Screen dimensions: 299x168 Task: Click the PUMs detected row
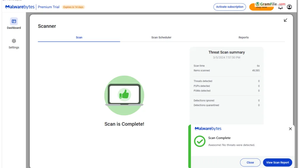(x=227, y=91)
